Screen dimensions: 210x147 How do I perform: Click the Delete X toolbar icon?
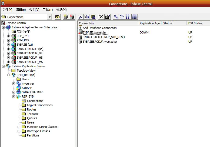coord(101,17)
